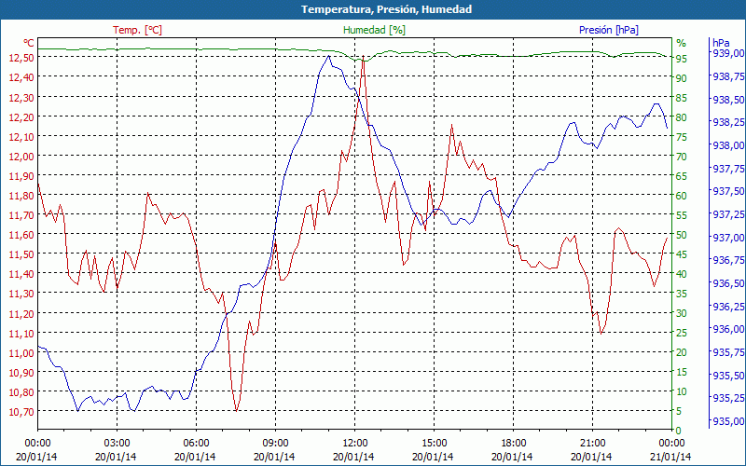Click humidity axis value 50
Image resolution: width=746 pixels, height=466 pixels.
click(682, 235)
